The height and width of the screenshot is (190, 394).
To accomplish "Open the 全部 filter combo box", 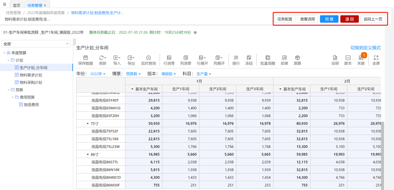I will point(36,44).
